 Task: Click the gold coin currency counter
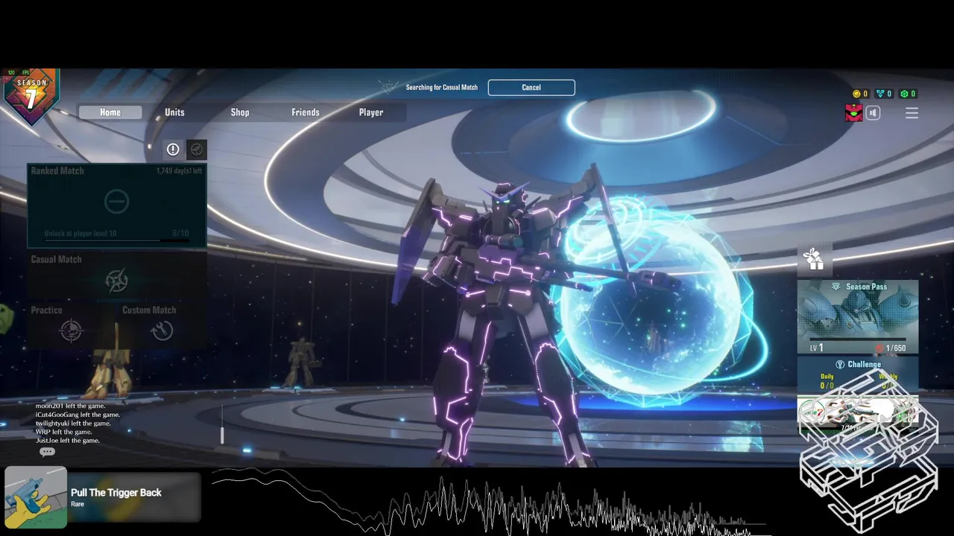point(860,94)
